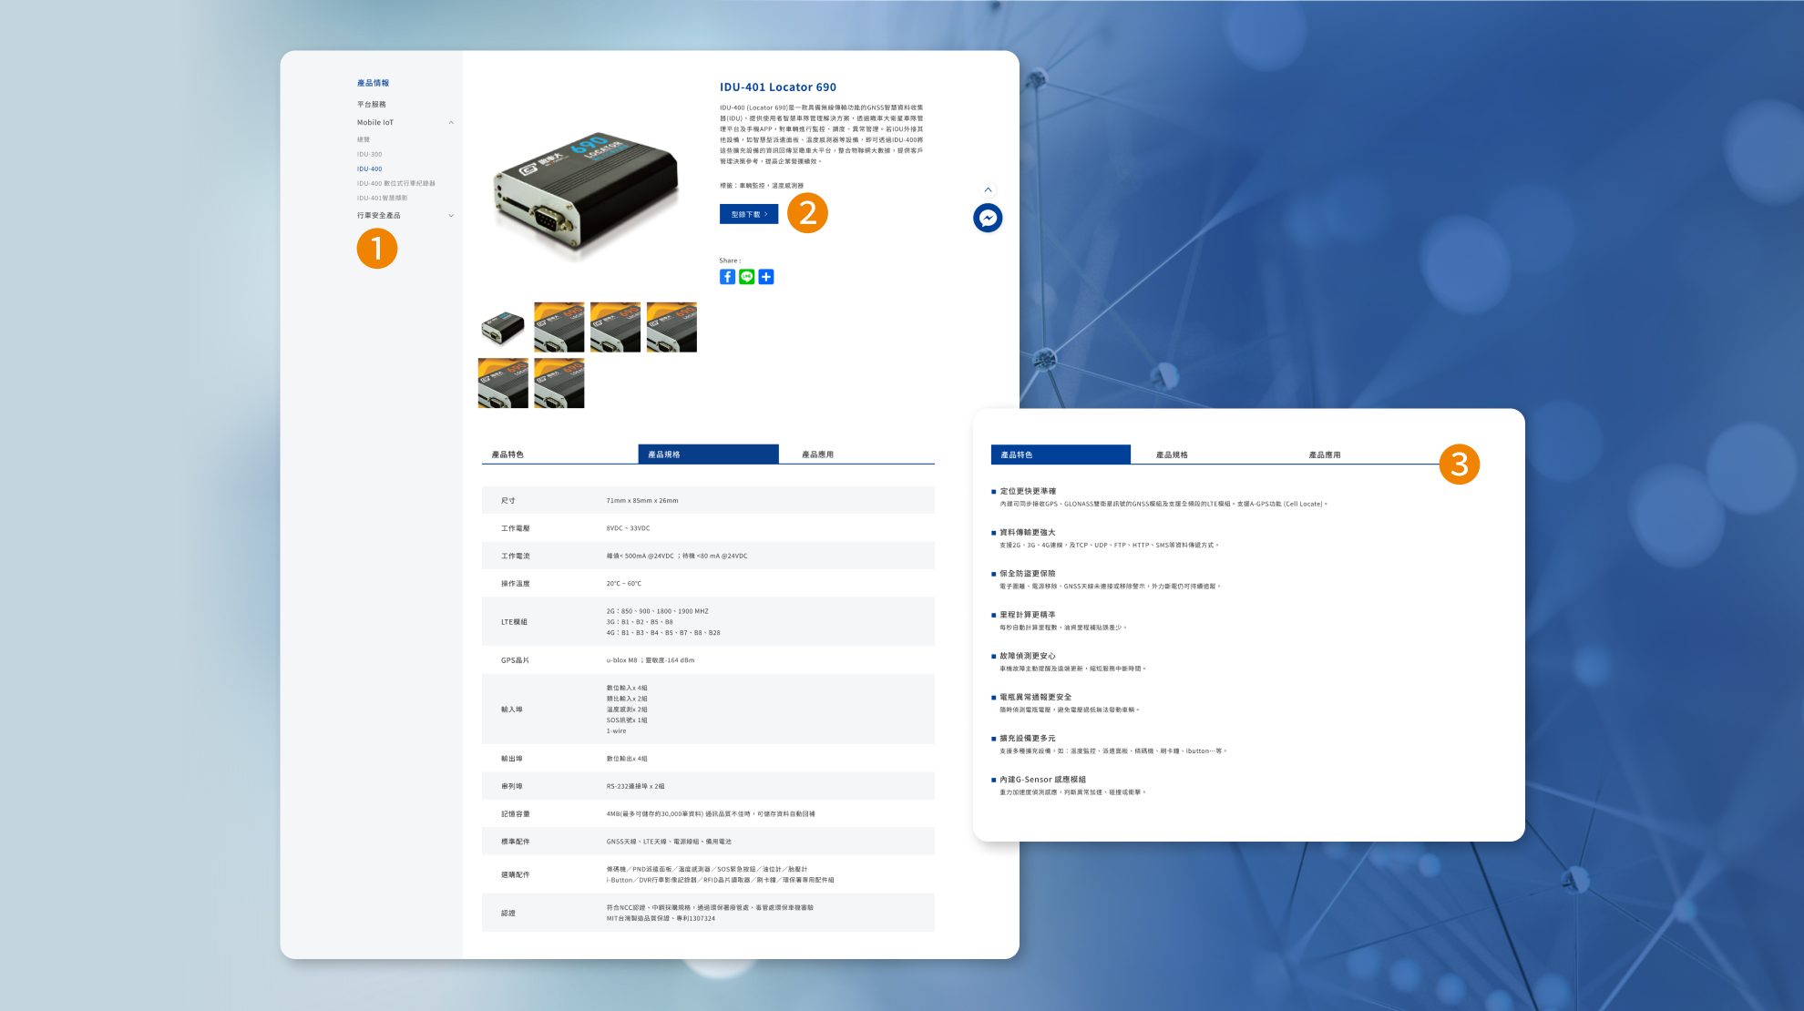Click the 型錄下載 download button
The image size is (1804, 1011).
click(x=749, y=214)
